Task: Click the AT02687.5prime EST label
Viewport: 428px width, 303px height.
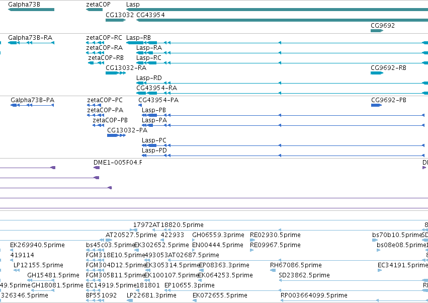Action: tap(194, 255)
